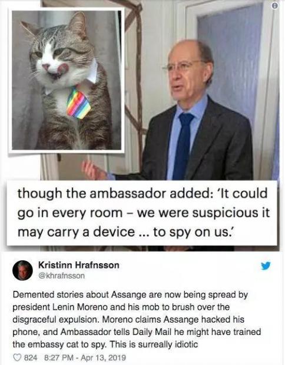Click the blue Twitter bird logo
The height and width of the screenshot is (365, 285).
[266, 266]
